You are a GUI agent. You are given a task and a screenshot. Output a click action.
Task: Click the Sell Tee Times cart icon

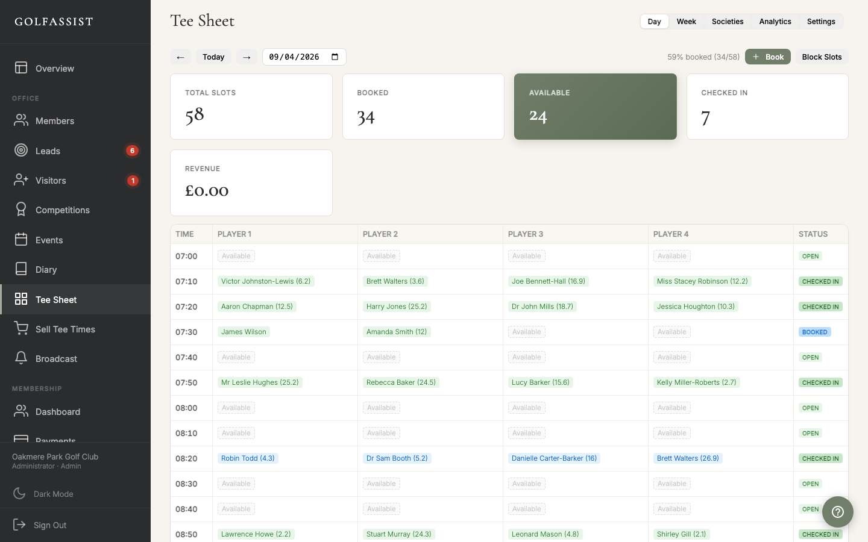tap(21, 329)
